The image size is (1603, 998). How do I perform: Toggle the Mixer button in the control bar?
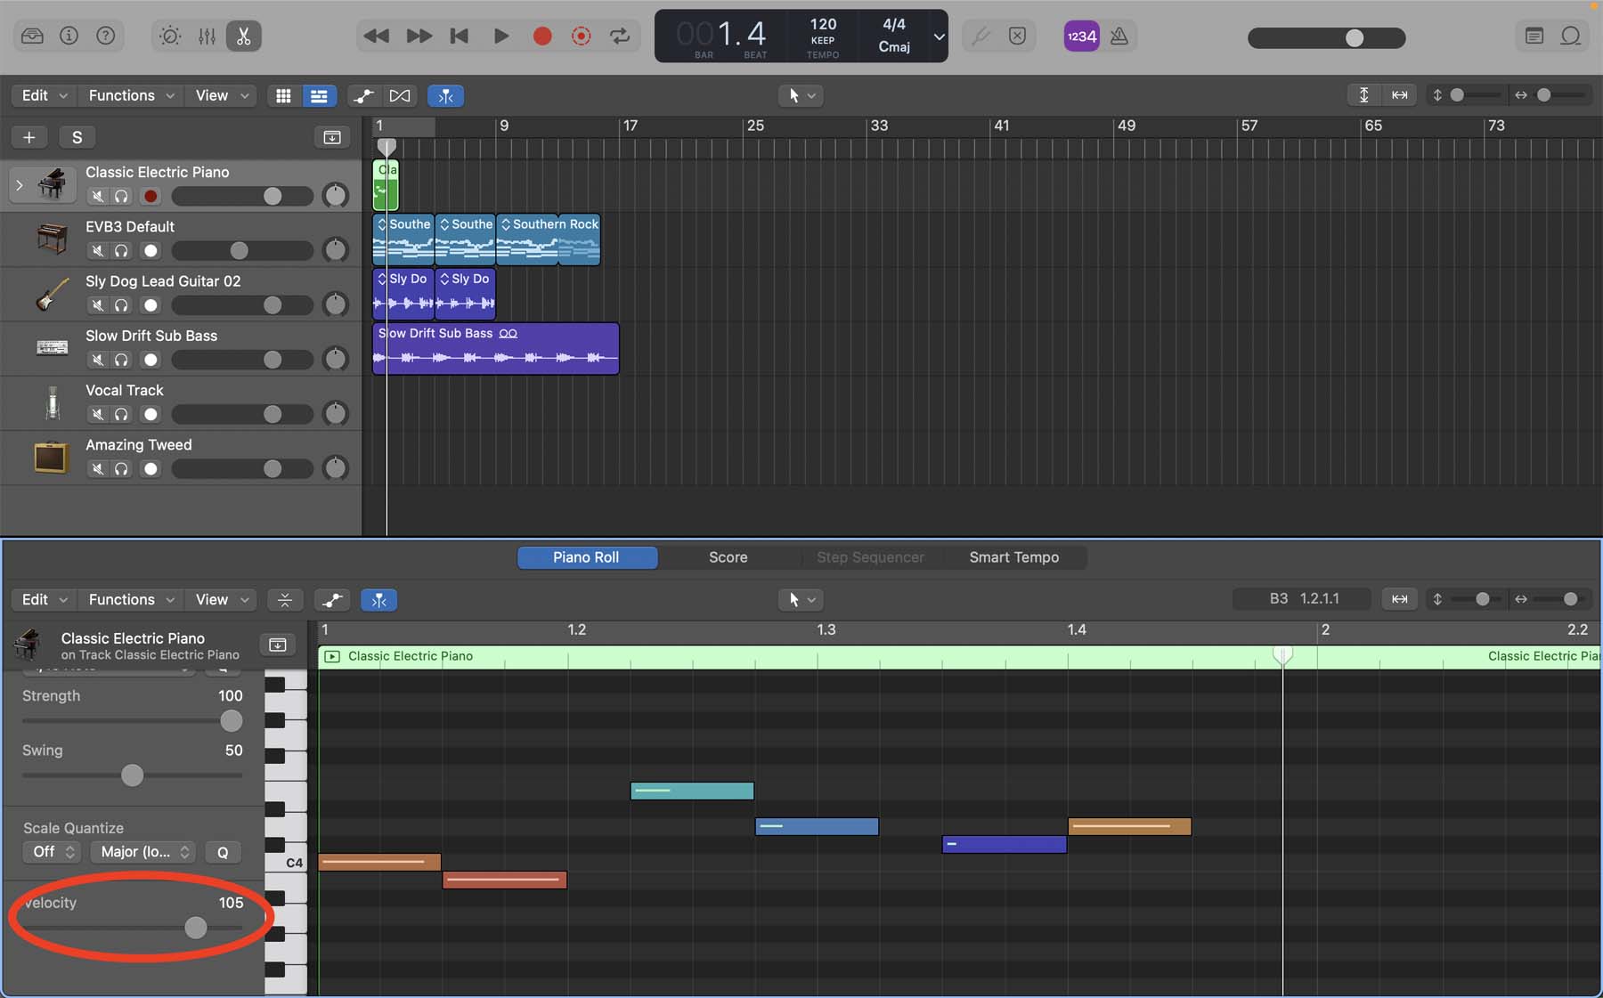coord(207,37)
